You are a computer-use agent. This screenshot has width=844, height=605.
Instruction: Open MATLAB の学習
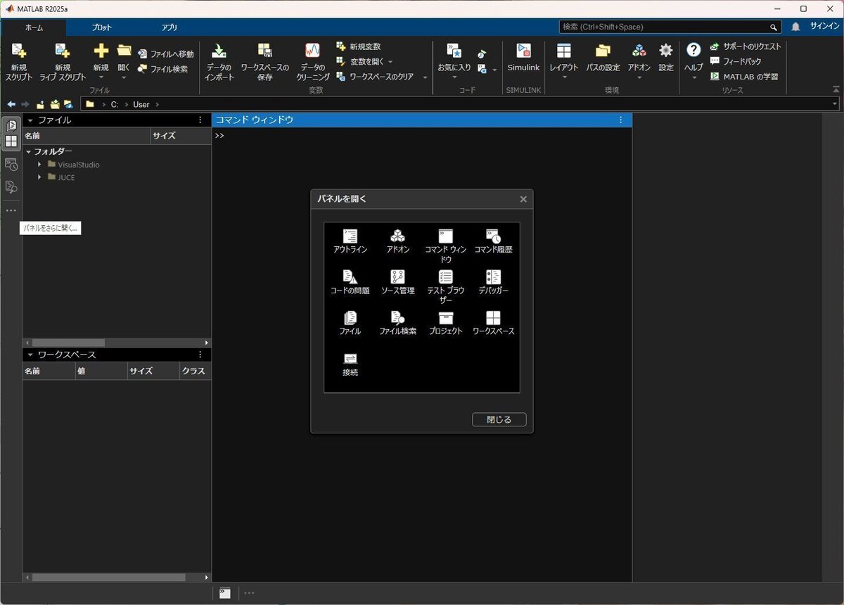click(x=743, y=77)
